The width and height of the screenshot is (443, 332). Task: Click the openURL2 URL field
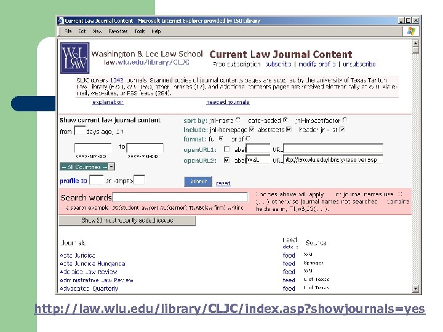pyautogui.click(x=333, y=159)
